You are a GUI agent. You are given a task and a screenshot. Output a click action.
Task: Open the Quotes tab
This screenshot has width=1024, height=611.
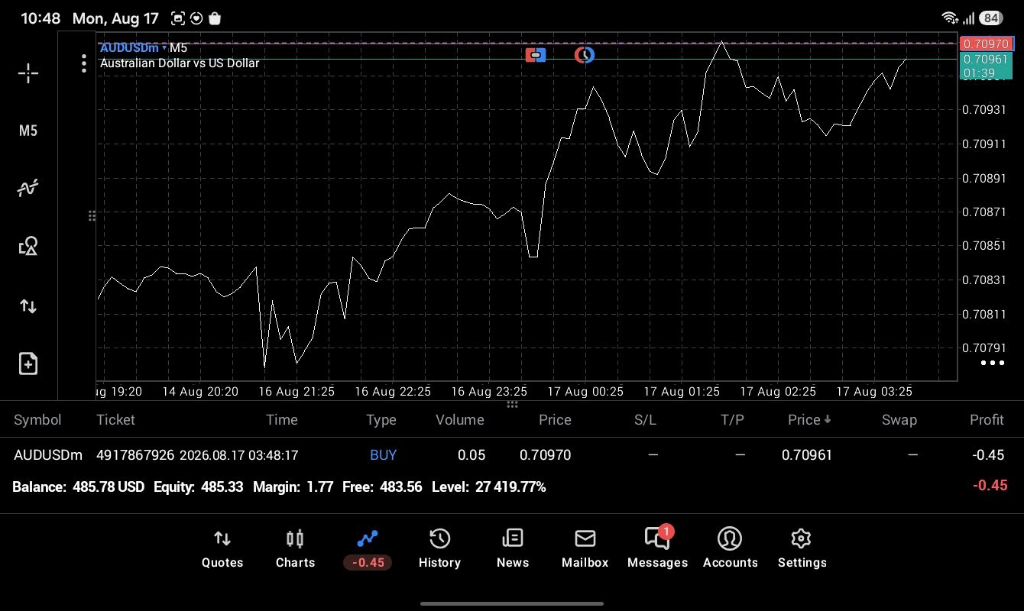[222, 549]
